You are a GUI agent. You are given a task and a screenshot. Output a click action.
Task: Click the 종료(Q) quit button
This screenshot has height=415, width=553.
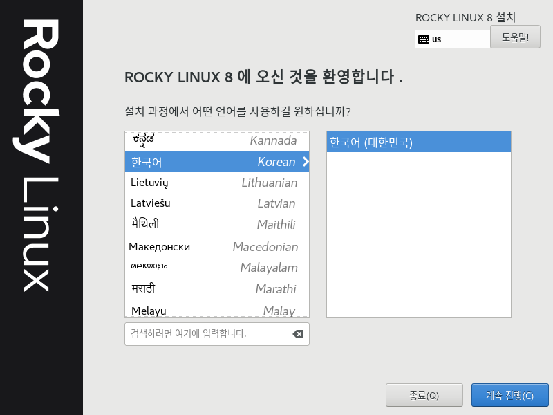click(x=424, y=395)
